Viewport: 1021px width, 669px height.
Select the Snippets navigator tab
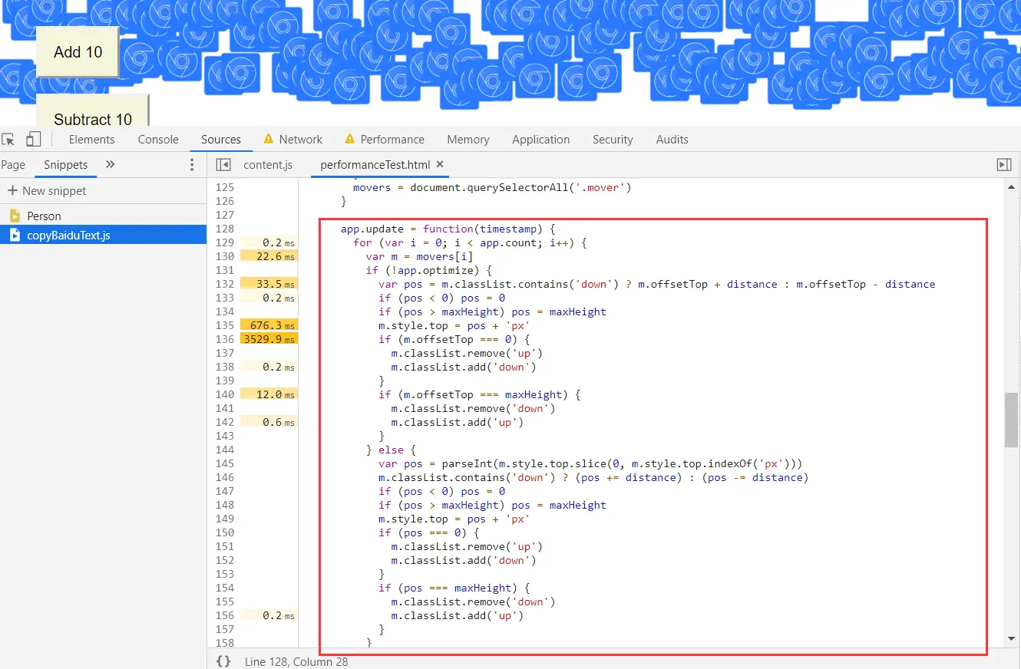[x=65, y=165]
